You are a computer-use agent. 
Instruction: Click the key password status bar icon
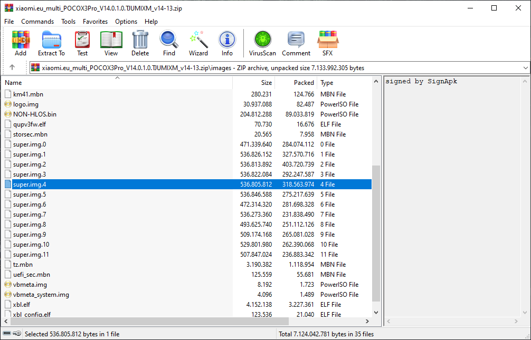[x=17, y=334]
